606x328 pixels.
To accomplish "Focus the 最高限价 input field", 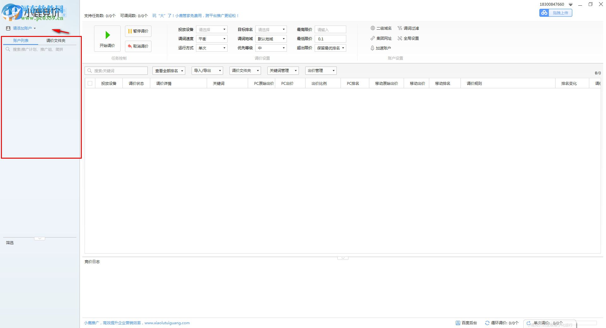I will coord(330,30).
